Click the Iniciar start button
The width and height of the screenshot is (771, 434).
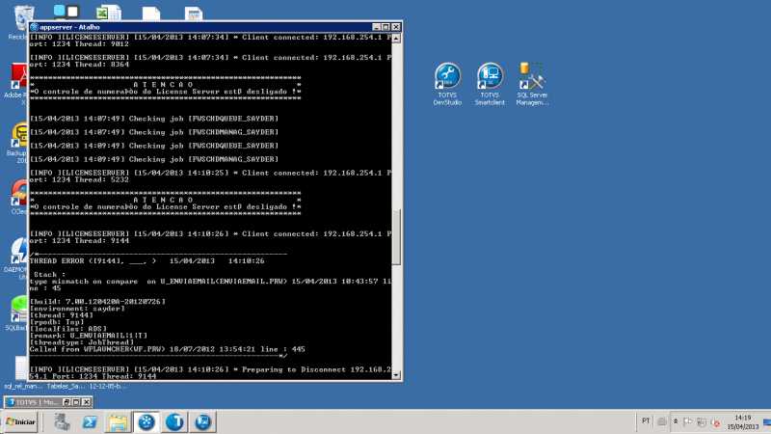[x=20, y=421]
